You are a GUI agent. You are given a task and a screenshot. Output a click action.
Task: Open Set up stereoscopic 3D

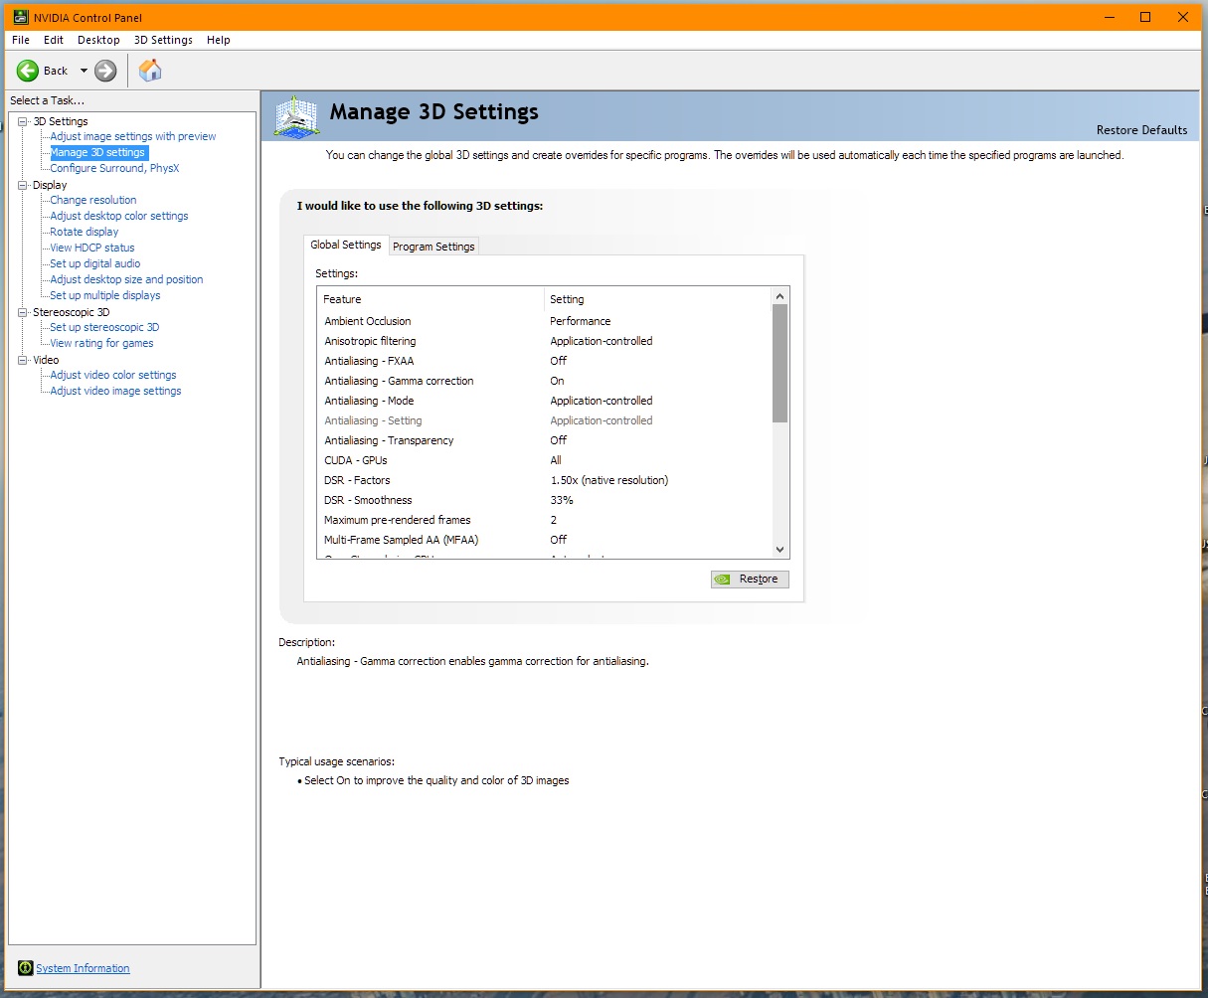point(104,327)
